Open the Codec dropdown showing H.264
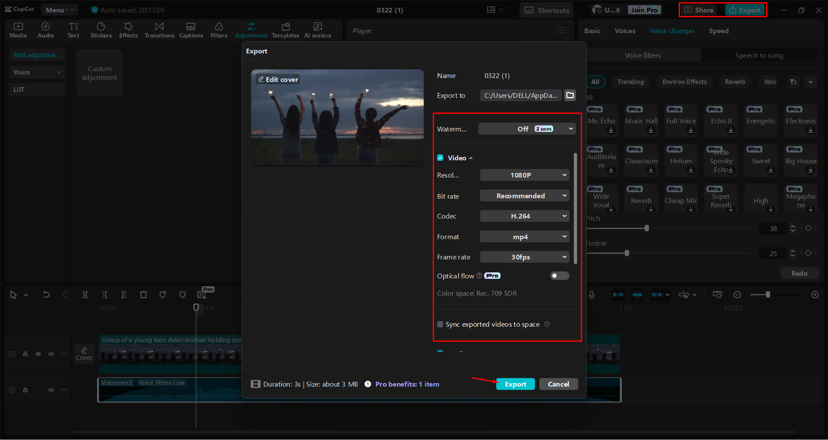Viewport: 828px width, 440px height. tap(525, 216)
